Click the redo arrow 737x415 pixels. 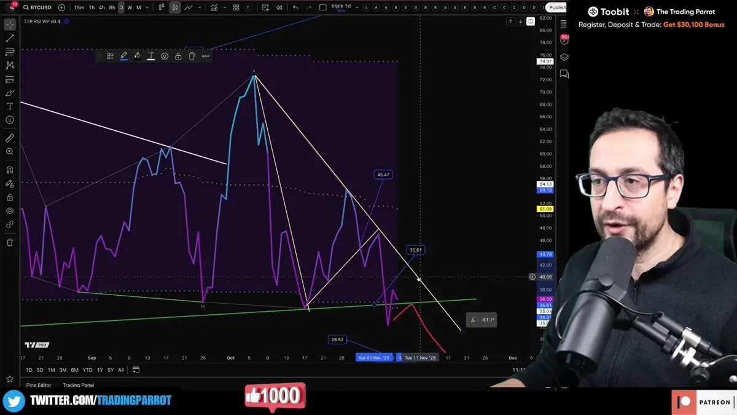309,7
